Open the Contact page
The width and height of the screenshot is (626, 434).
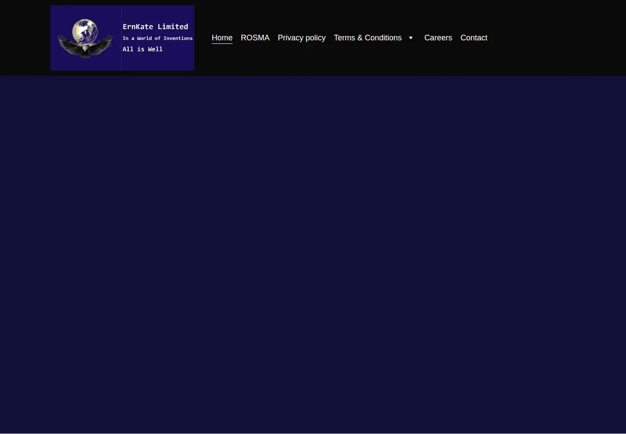(x=474, y=38)
